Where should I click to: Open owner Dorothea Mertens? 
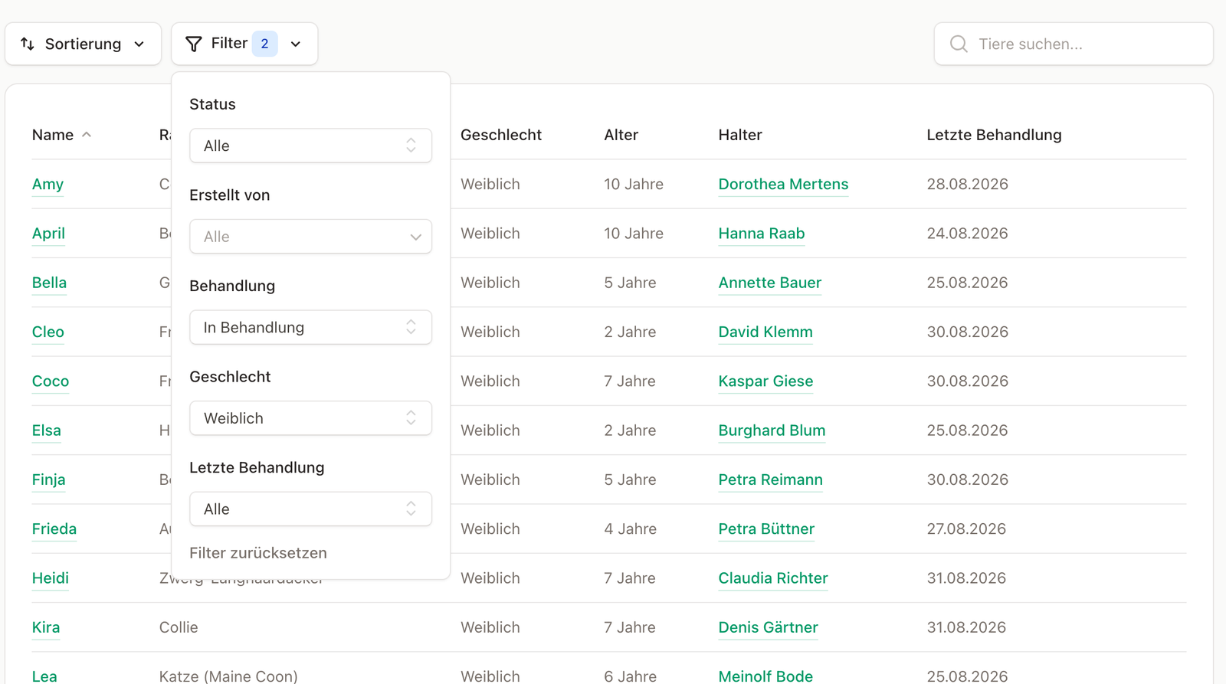[783, 185]
